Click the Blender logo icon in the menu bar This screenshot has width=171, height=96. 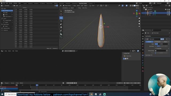2,3
